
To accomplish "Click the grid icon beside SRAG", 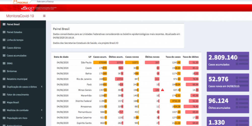I will pyautogui.click(x=4, y=63).
